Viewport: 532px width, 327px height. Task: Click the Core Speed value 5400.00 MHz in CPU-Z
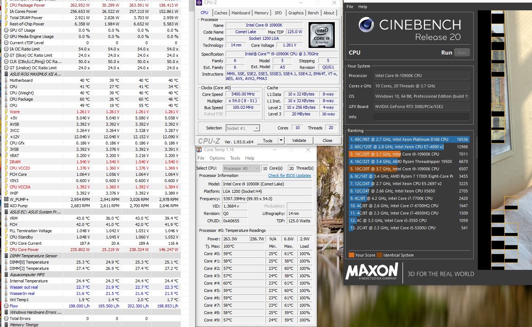tap(243, 94)
